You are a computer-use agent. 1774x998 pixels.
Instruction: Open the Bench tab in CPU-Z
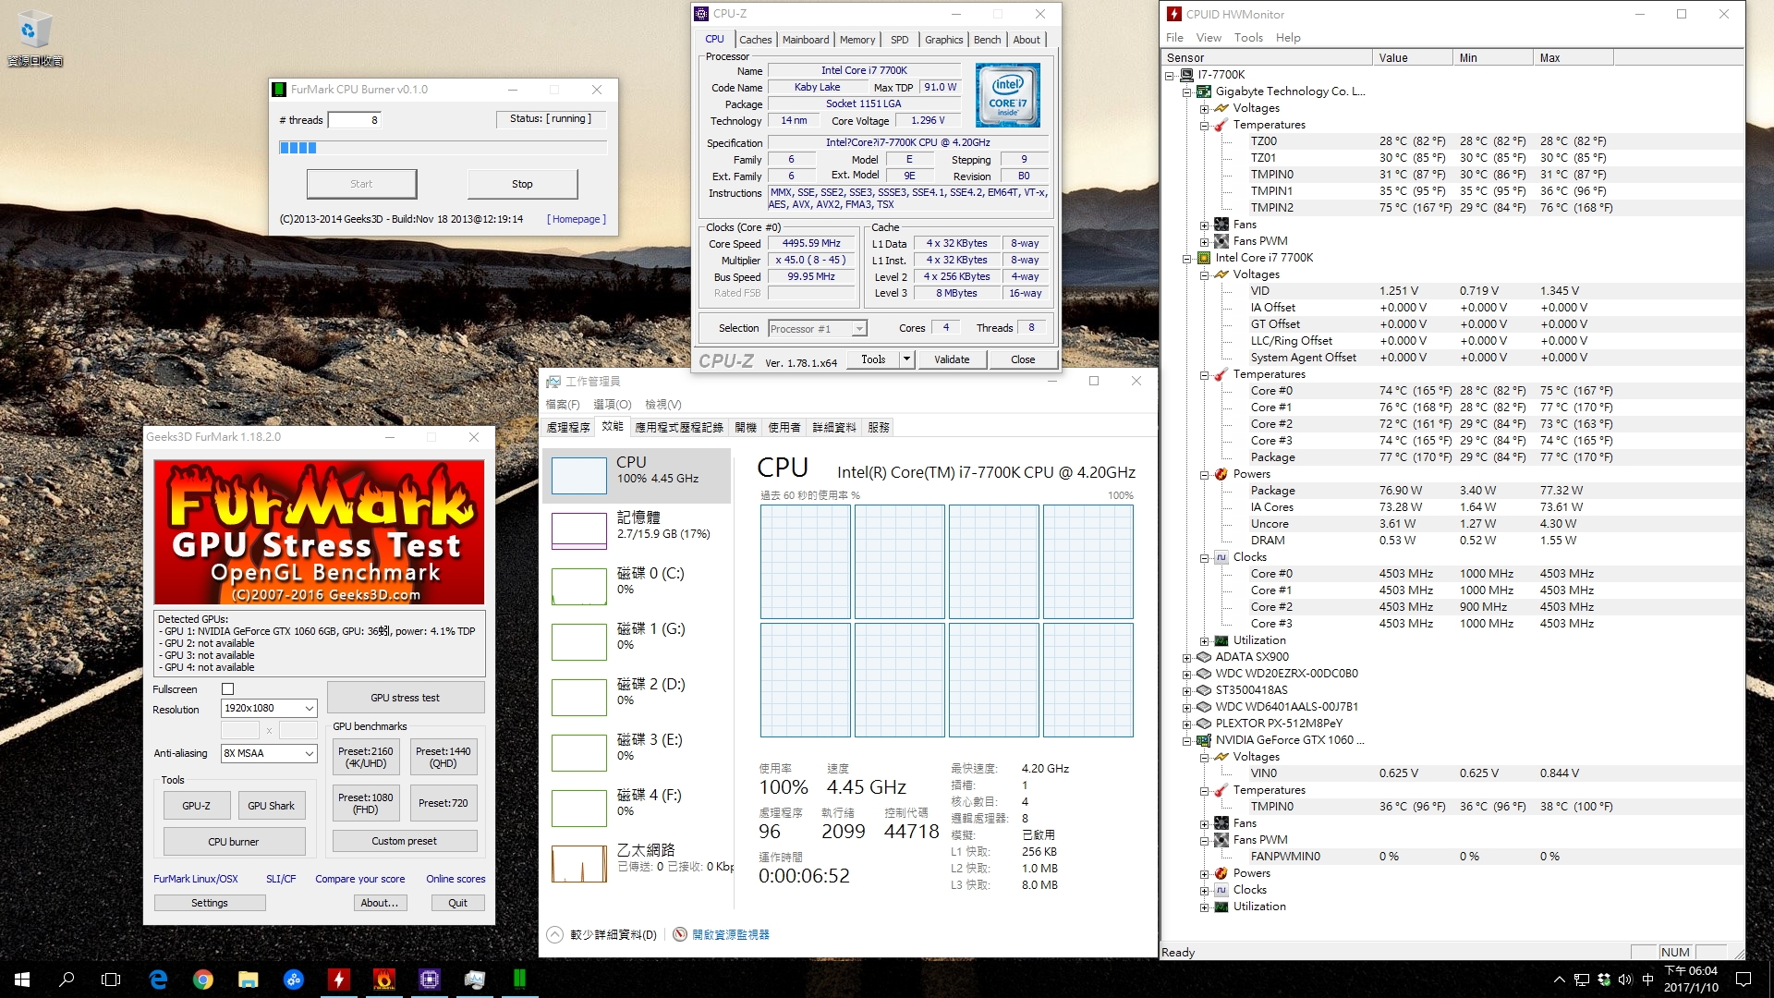point(987,40)
